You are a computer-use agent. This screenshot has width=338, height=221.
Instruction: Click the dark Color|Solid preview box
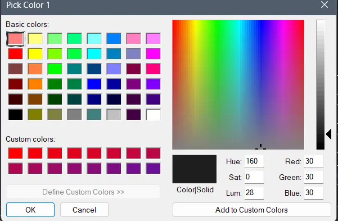195,169
